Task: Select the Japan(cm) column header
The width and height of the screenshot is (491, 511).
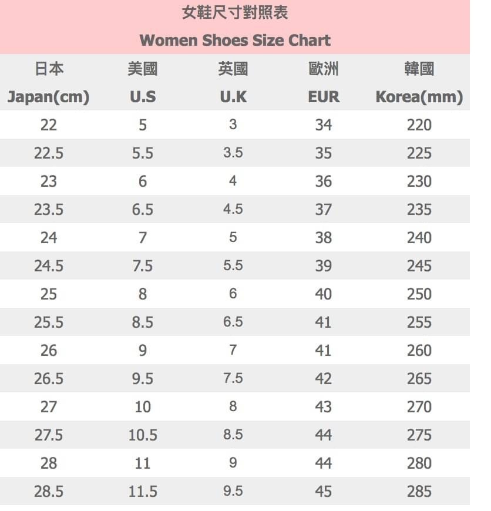Action: pos(48,97)
